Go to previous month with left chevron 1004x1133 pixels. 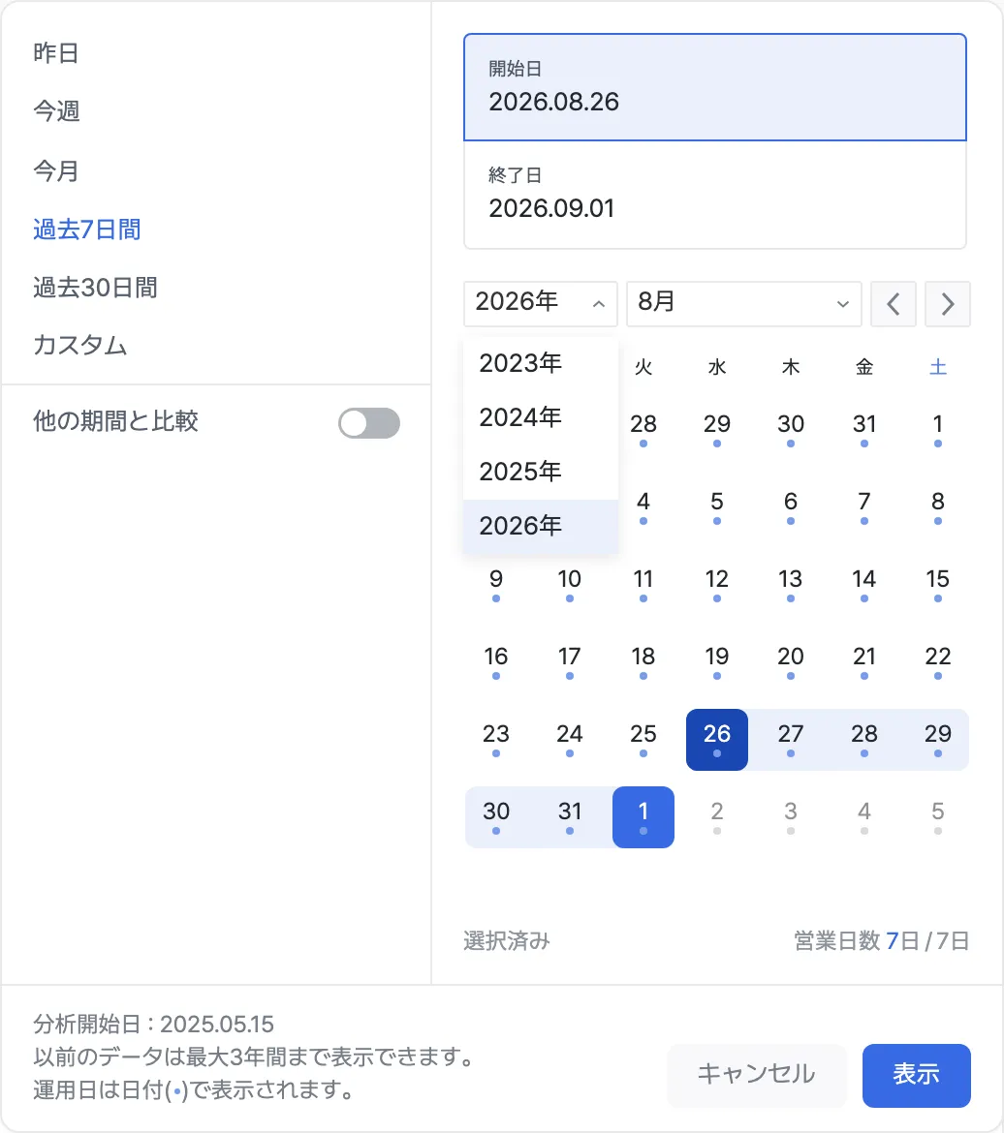[x=893, y=304]
